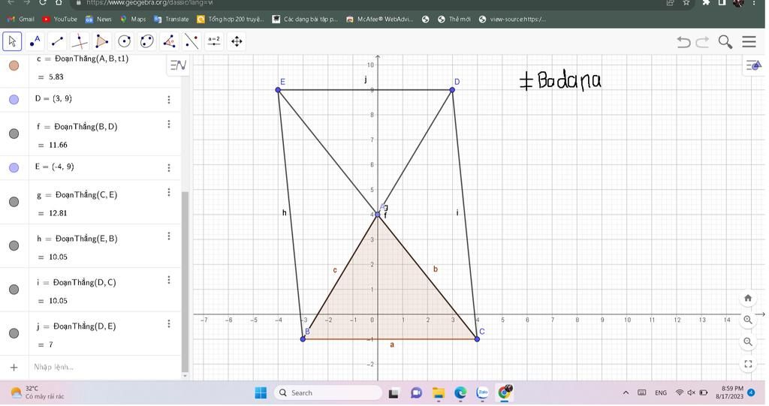The height and width of the screenshot is (406, 769).
Task: Undo the last action
Action: coord(683,42)
